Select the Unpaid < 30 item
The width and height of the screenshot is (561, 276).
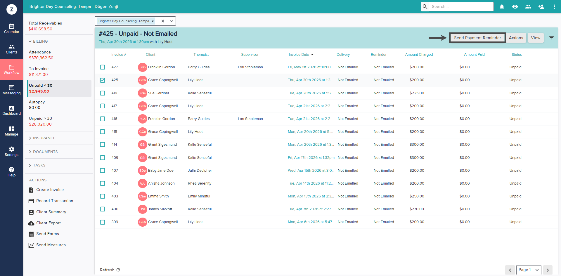click(59, 88)
